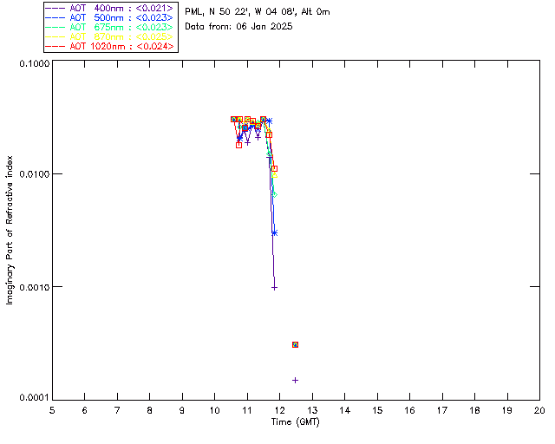The width and height of the screenshot is (555, 444).
Task: Click the purple plus marker at 0.0010
Action: [274, 288]
